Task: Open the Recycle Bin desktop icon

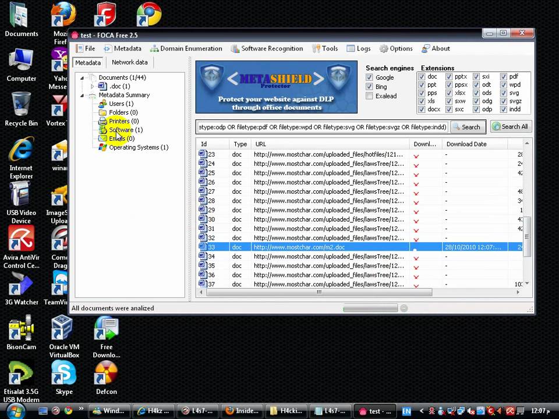Action: pyautogui.click(x=21, y=109)
